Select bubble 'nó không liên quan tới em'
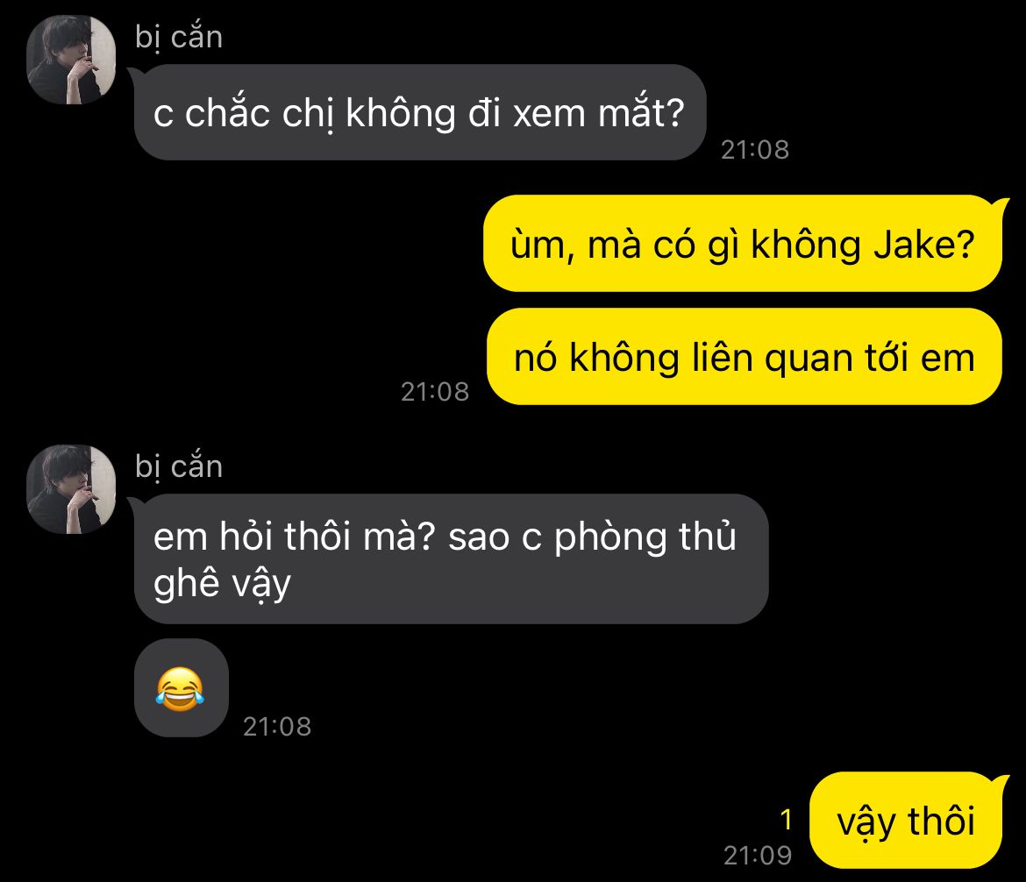 pos(745,357)
